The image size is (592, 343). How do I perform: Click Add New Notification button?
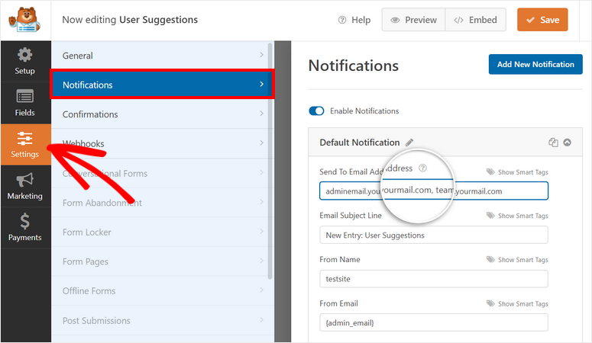pyautogui.click(x=535, y=65)
